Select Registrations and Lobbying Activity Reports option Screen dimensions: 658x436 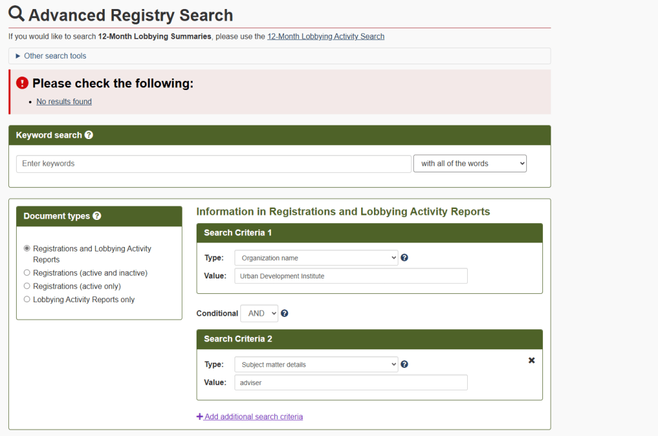(27, 248)
